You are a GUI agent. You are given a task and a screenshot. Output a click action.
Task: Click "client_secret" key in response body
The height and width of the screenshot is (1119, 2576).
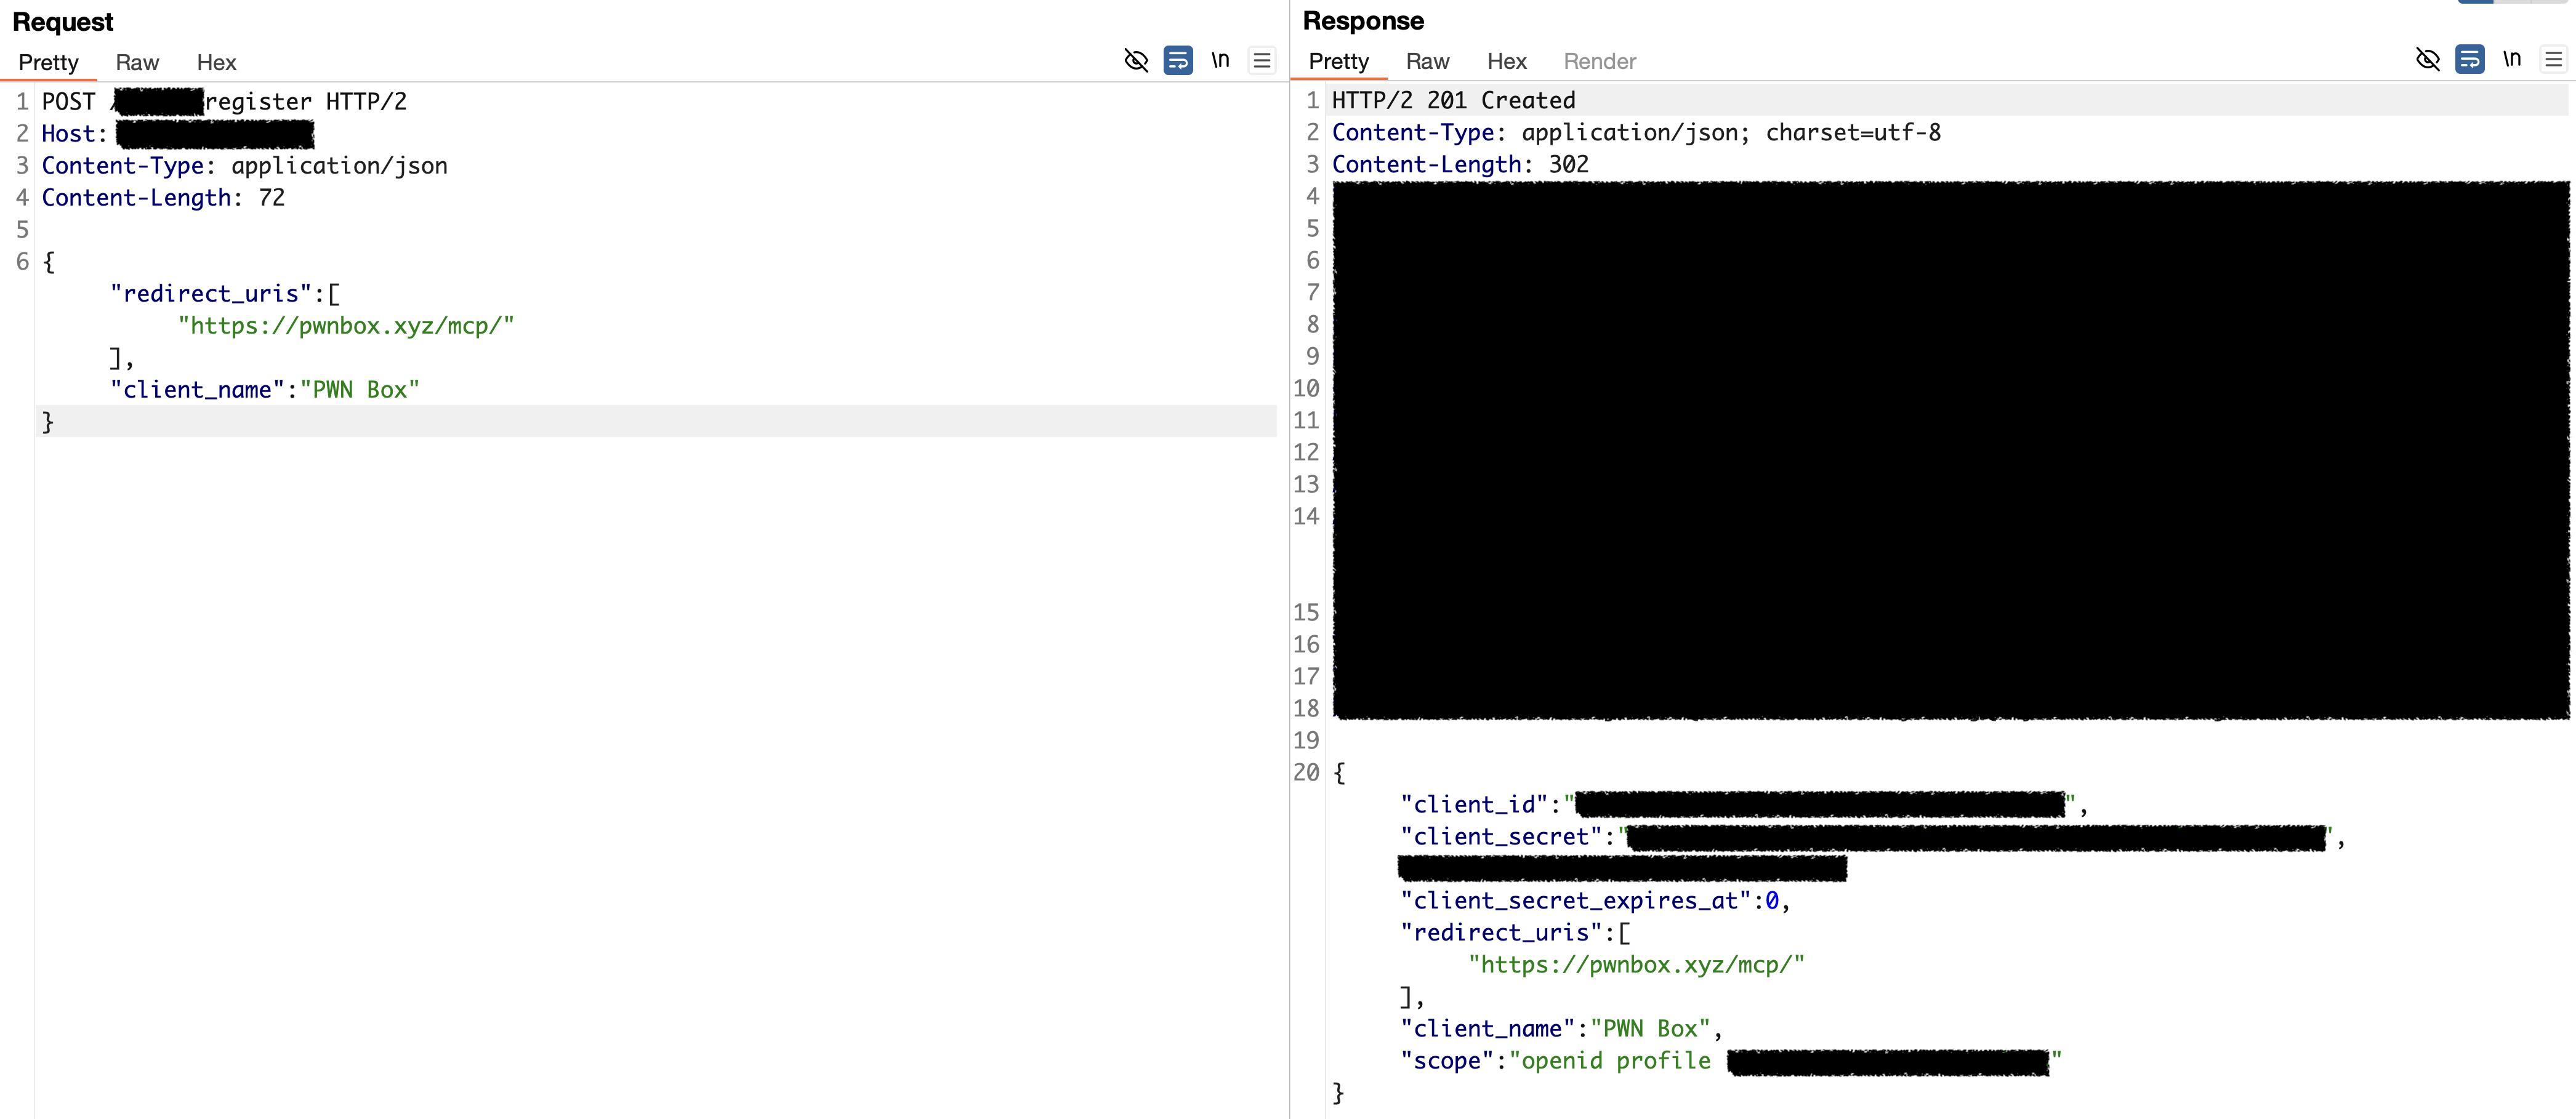(1507, 837)
